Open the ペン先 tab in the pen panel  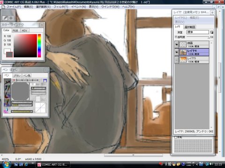click(x=27, y=76)
